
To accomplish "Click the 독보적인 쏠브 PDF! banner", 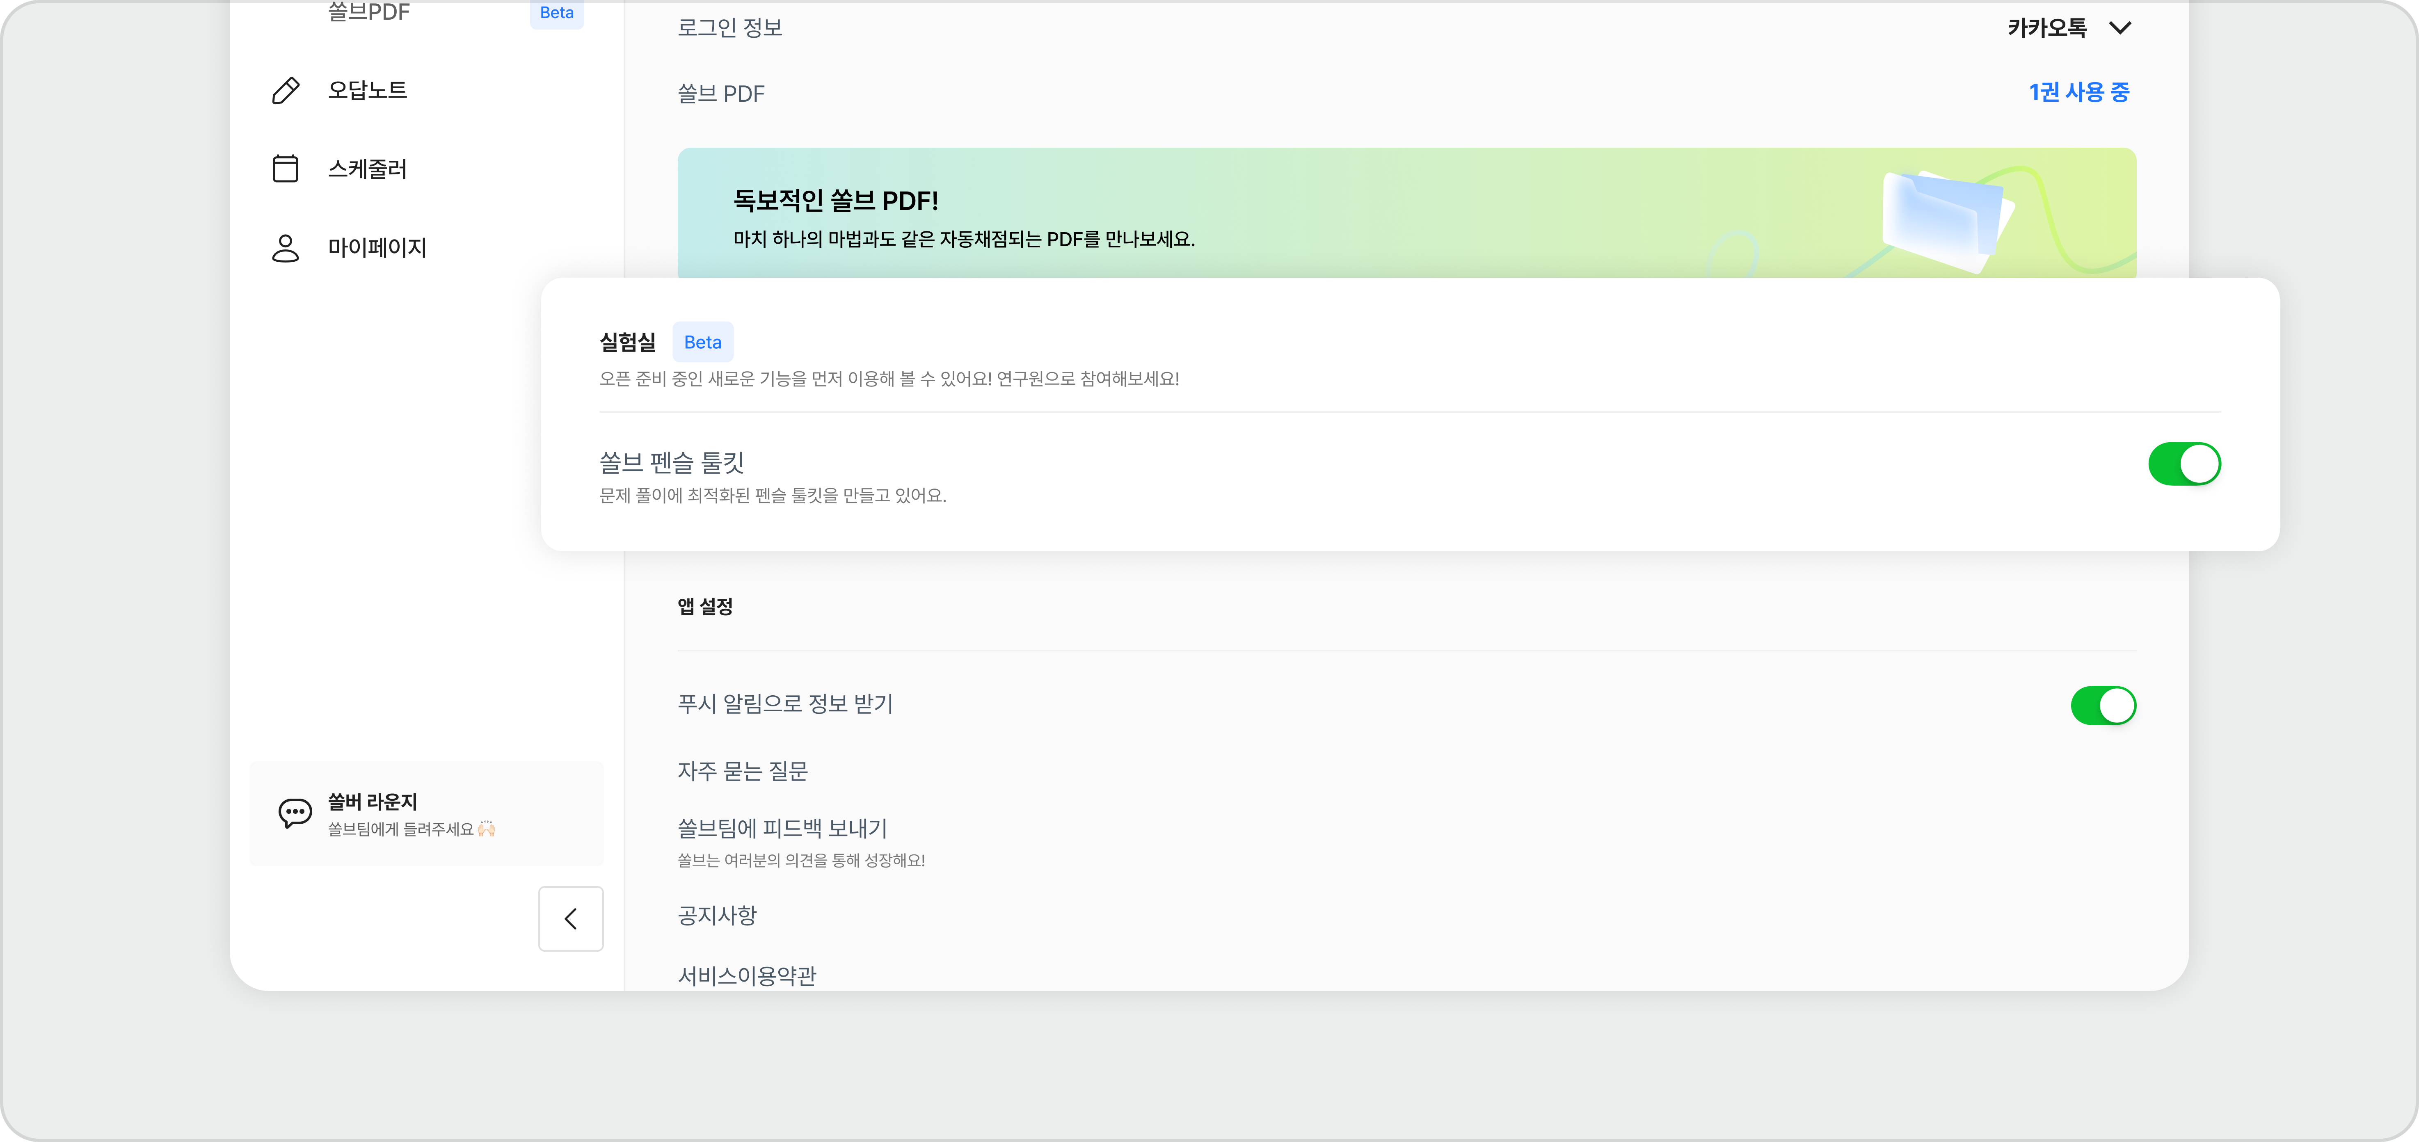I will click(x=1407, y=212).
